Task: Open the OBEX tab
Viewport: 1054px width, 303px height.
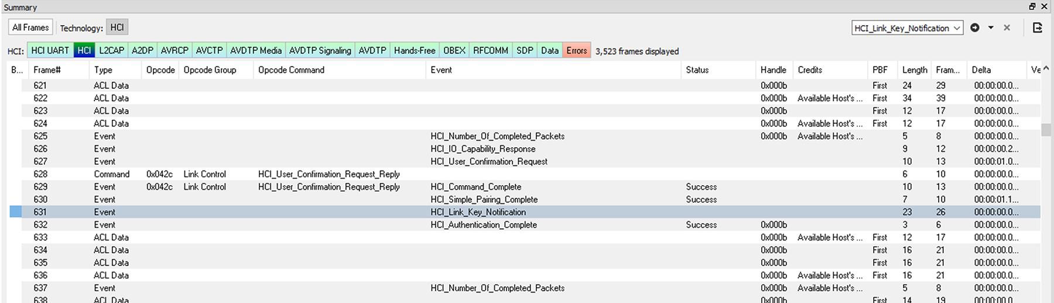Action: click(x=454, y=51)
